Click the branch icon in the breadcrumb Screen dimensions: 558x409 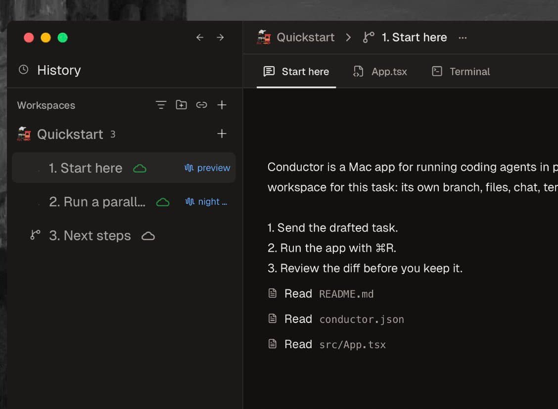369,37
